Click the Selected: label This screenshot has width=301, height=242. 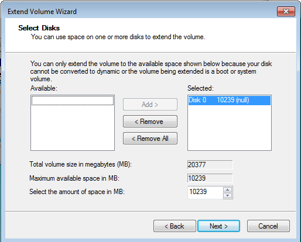tap(200, 88)
